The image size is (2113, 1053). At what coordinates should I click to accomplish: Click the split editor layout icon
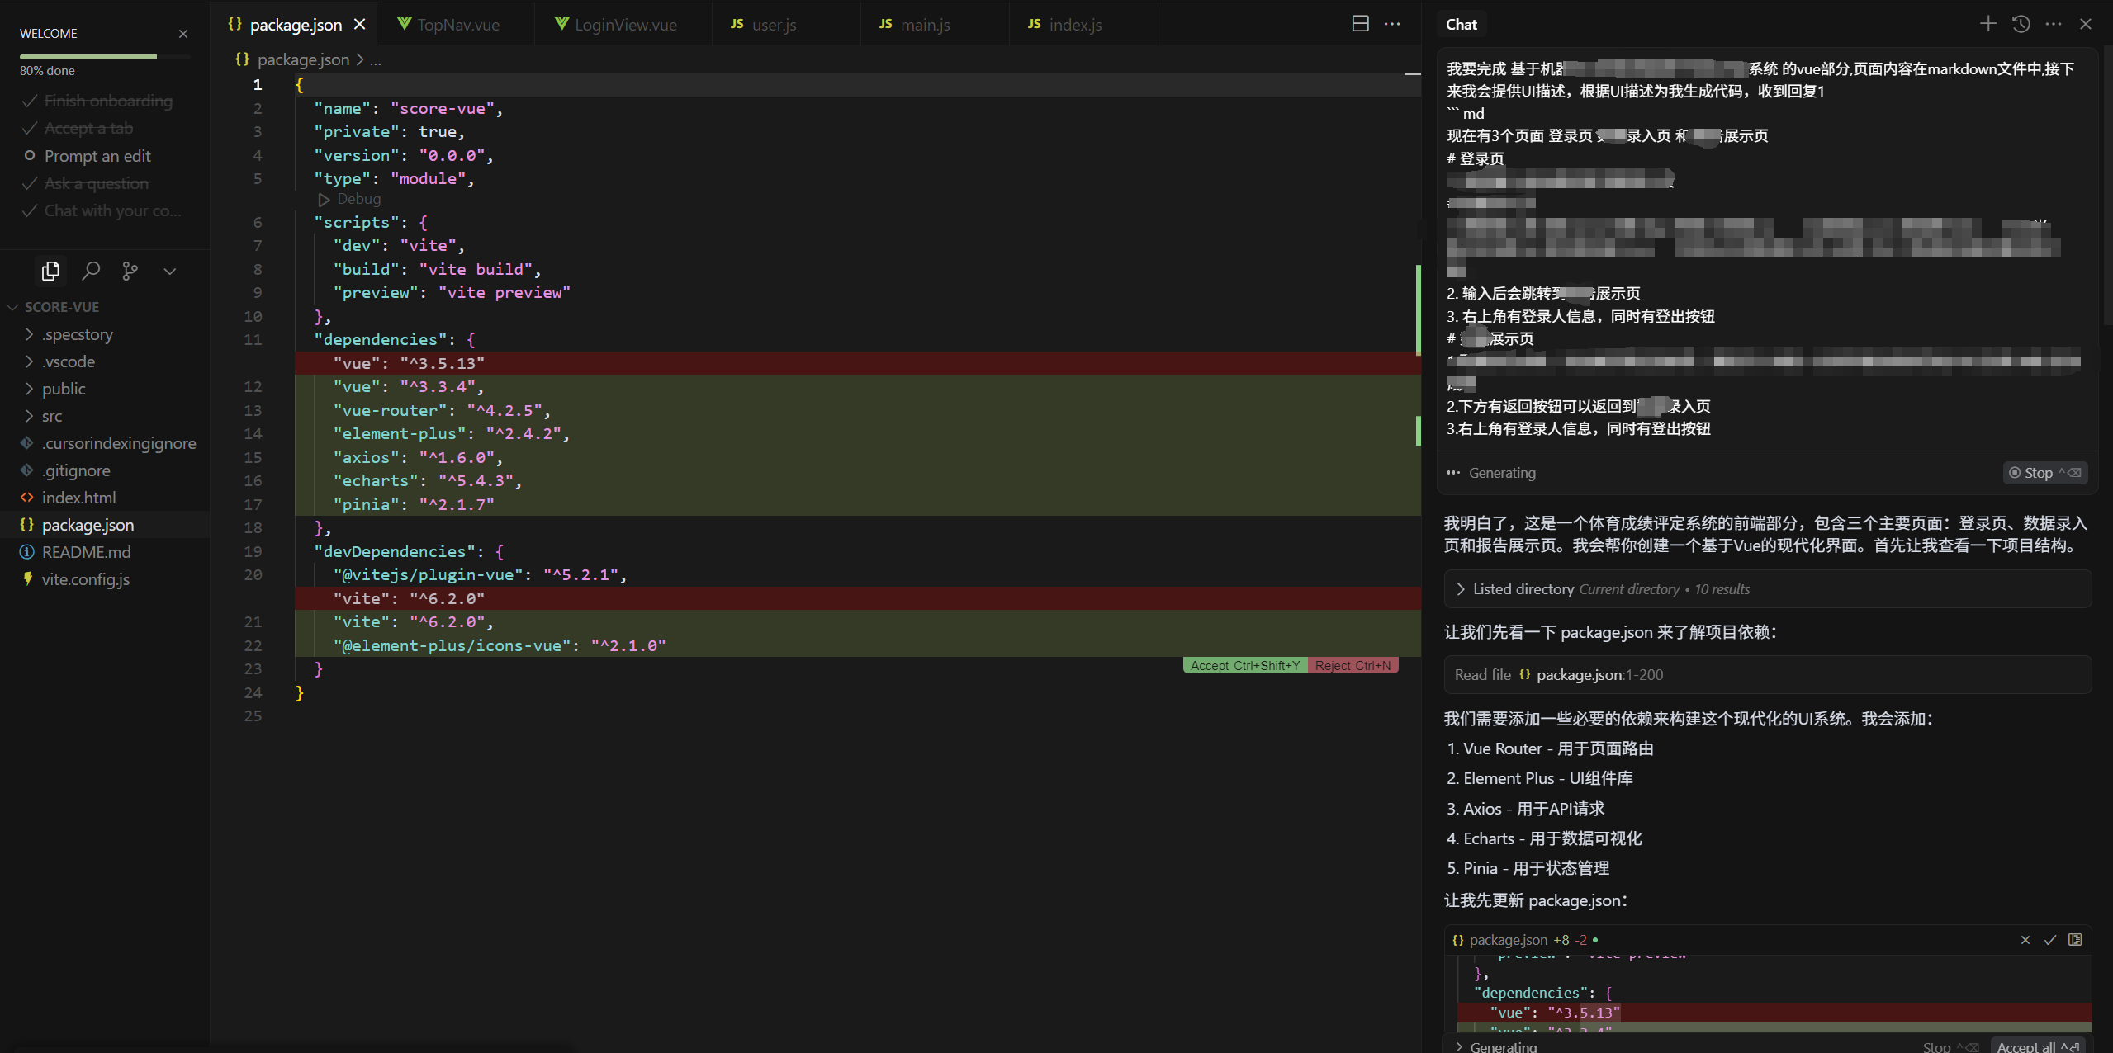[1360, 24]
